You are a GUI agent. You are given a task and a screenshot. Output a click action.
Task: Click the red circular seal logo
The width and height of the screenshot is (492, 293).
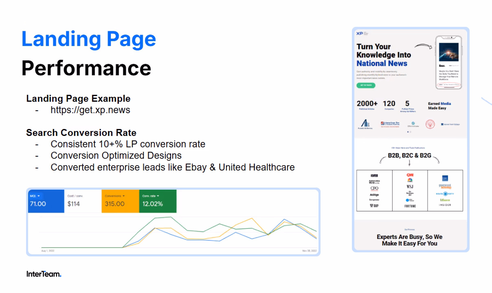(x=430, y=124)
